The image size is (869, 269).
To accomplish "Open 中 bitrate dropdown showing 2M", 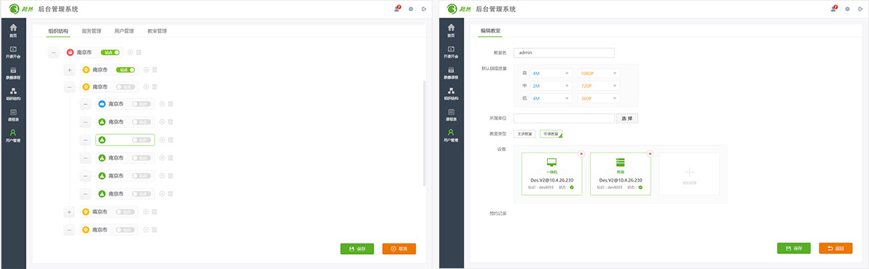I will [x=551, y=86].
